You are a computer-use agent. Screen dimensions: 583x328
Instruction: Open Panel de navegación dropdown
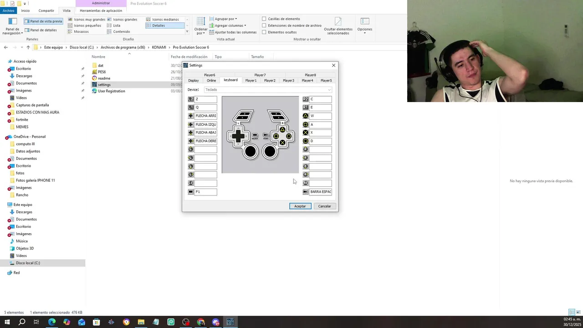tap(12, 26)
